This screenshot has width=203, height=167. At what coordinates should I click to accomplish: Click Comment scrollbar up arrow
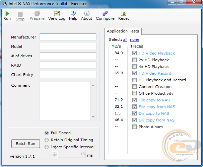tap(93, 85)
